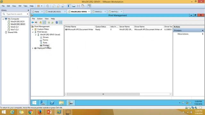Click the guest Windows Start button
Viewport: 205px width, 115px height.
coord(34,103)
